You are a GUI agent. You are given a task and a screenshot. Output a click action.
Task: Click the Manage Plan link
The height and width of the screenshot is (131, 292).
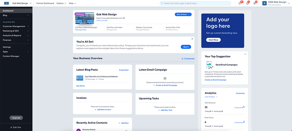coord(112,30)
